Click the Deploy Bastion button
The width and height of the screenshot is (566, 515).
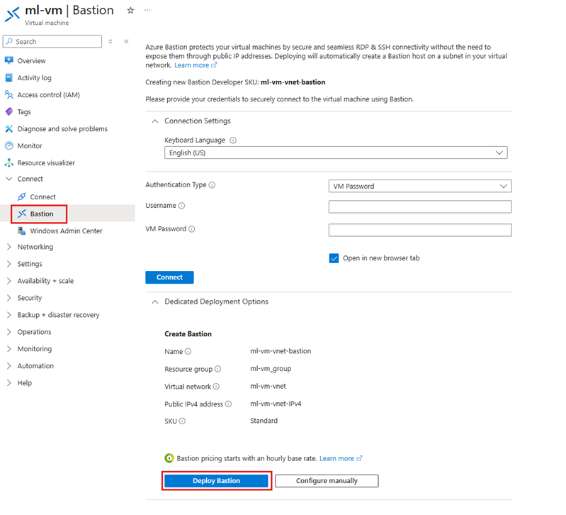coord(216,481)
